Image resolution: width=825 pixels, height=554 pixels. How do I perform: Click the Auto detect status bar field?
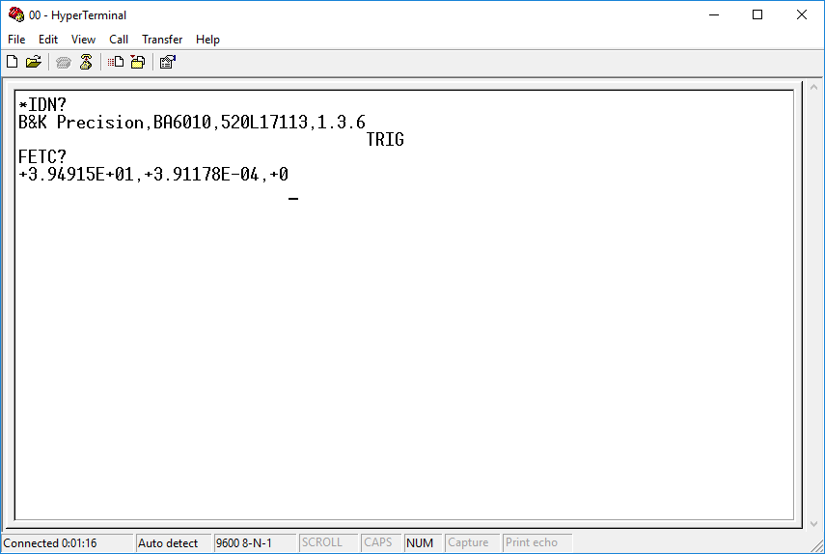click(174, 542)
